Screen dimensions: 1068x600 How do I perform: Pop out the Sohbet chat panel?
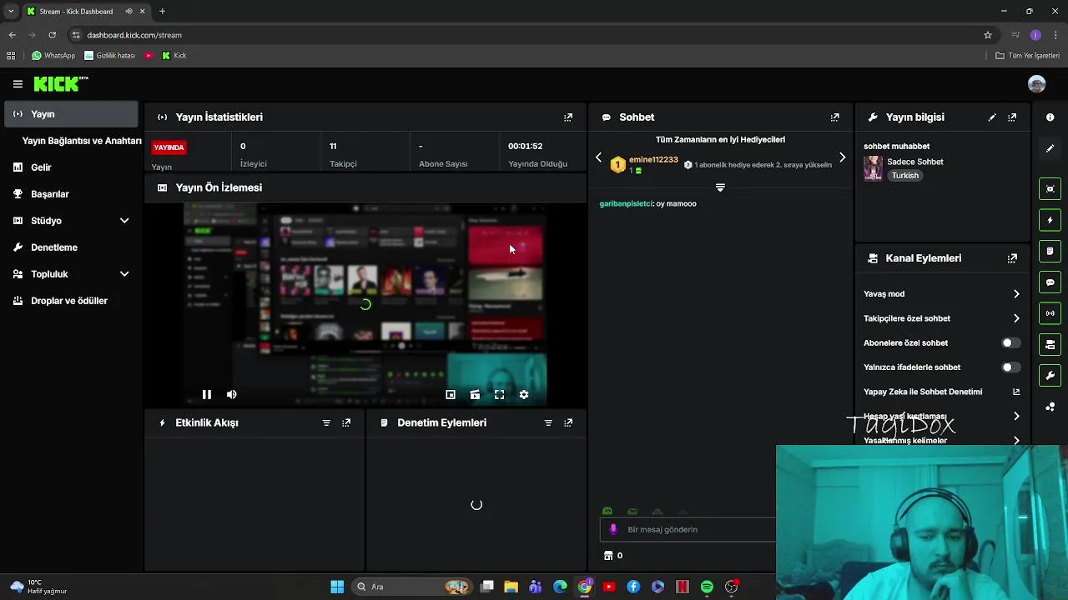point(834,117)
